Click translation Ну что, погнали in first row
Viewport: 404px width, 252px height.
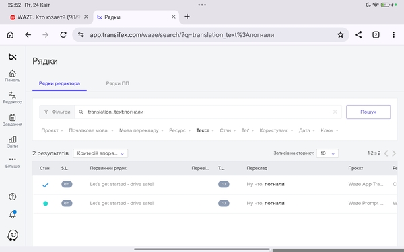(x=266, y=184)
